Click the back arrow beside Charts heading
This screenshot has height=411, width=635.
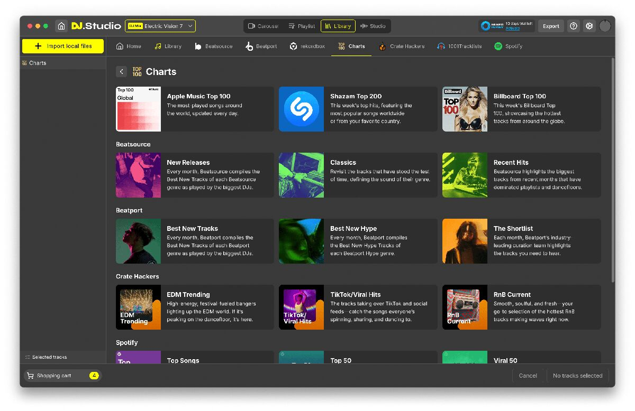point(122,72)
